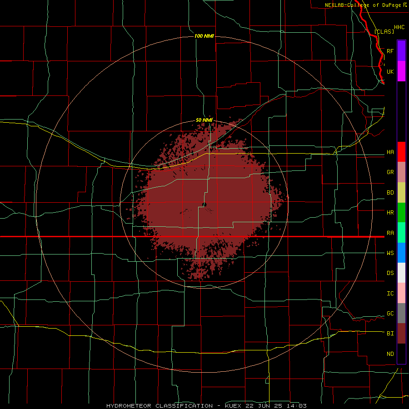
Task: Click the GC legend label text
Action: pos(390,314)
